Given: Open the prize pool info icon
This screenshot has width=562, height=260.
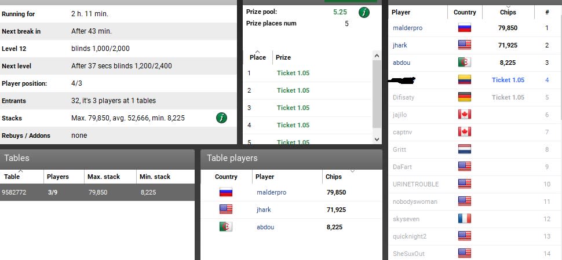Looking at the screenshot, I should (364, 13).
